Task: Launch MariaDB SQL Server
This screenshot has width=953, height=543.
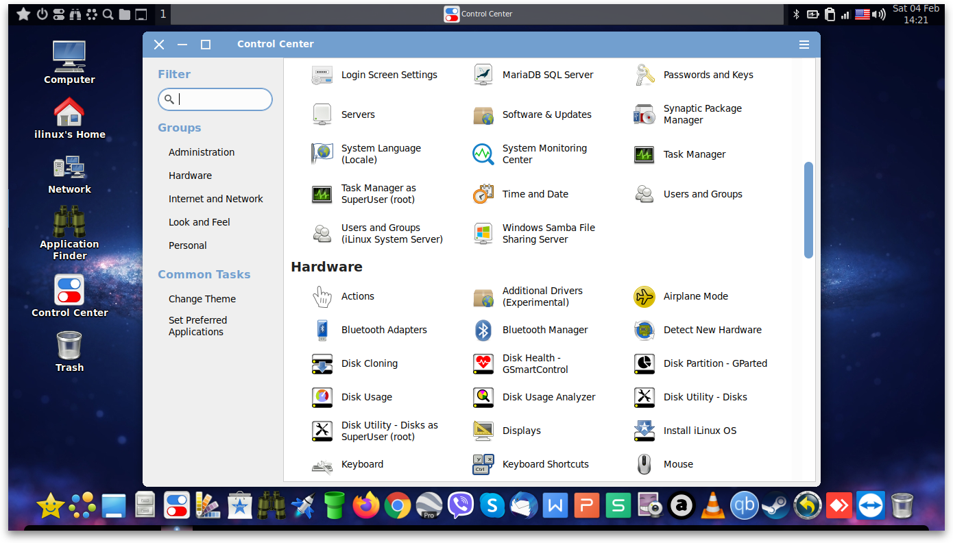Action: 533,75
